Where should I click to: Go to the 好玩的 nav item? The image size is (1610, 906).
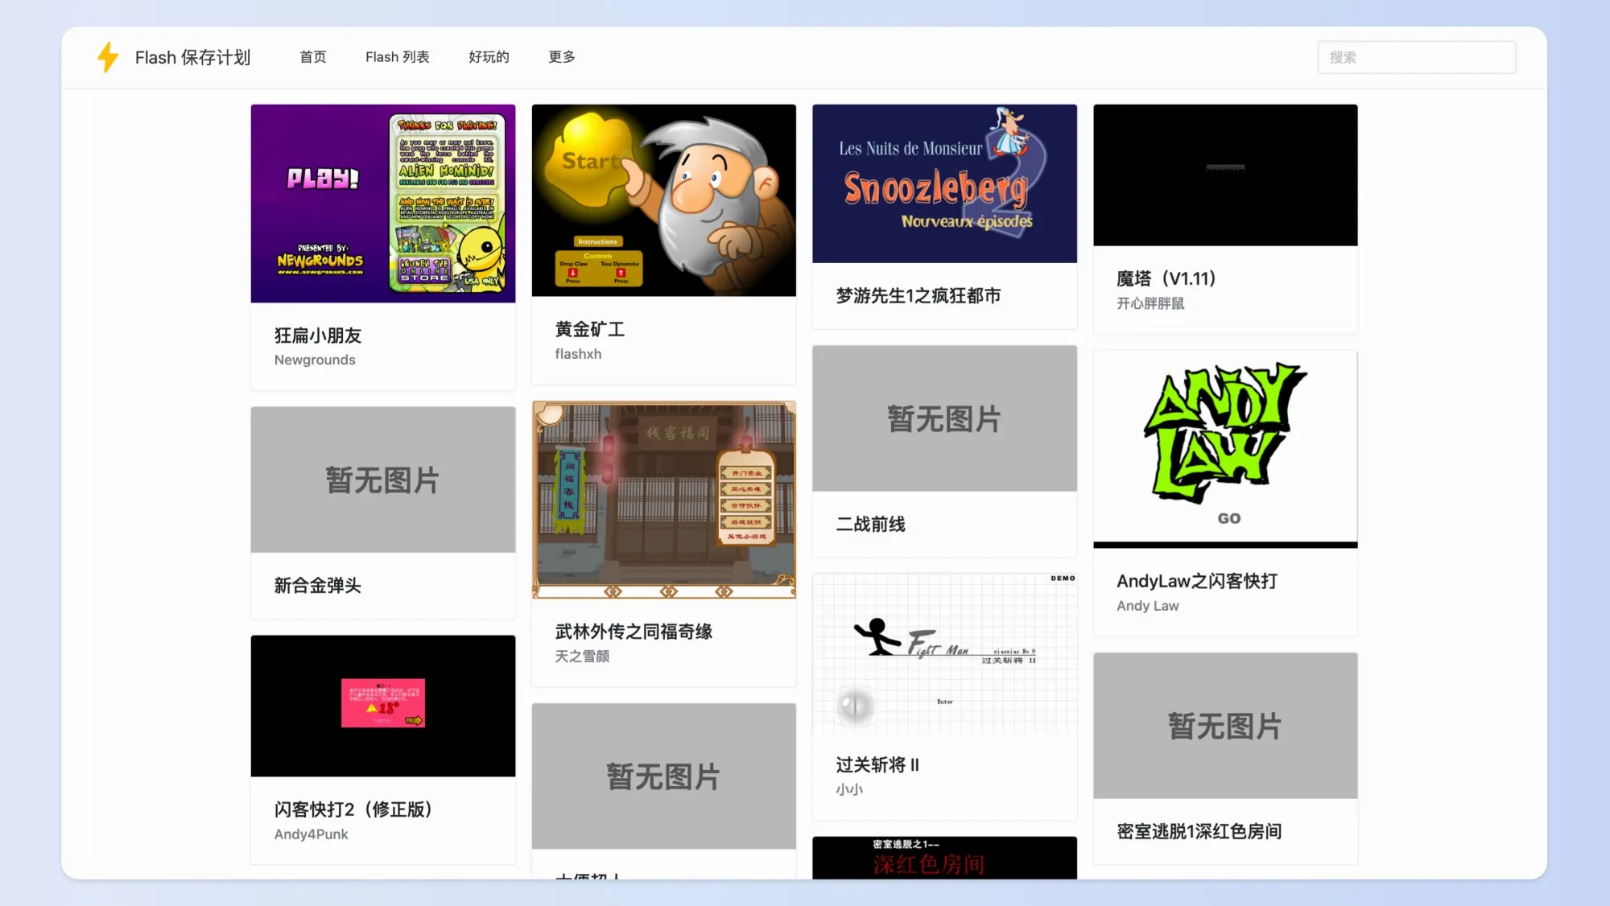pos(489,57)
